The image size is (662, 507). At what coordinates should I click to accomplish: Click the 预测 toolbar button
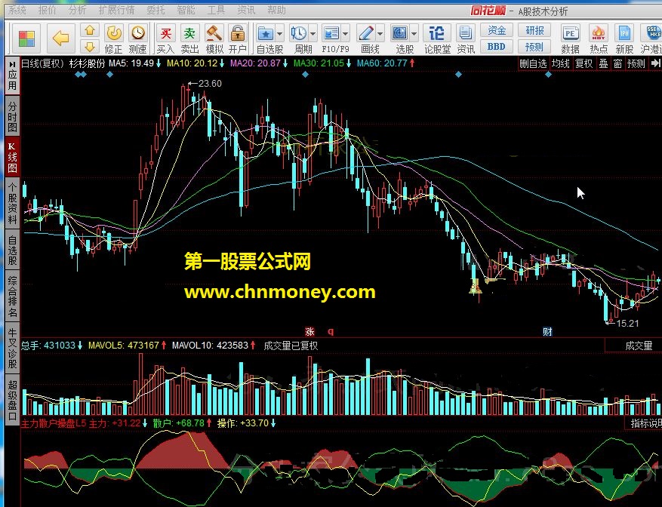coord(534,47)
